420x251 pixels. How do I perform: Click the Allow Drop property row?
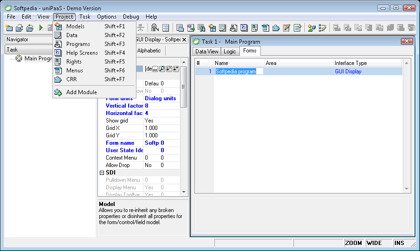coord(142,165)
